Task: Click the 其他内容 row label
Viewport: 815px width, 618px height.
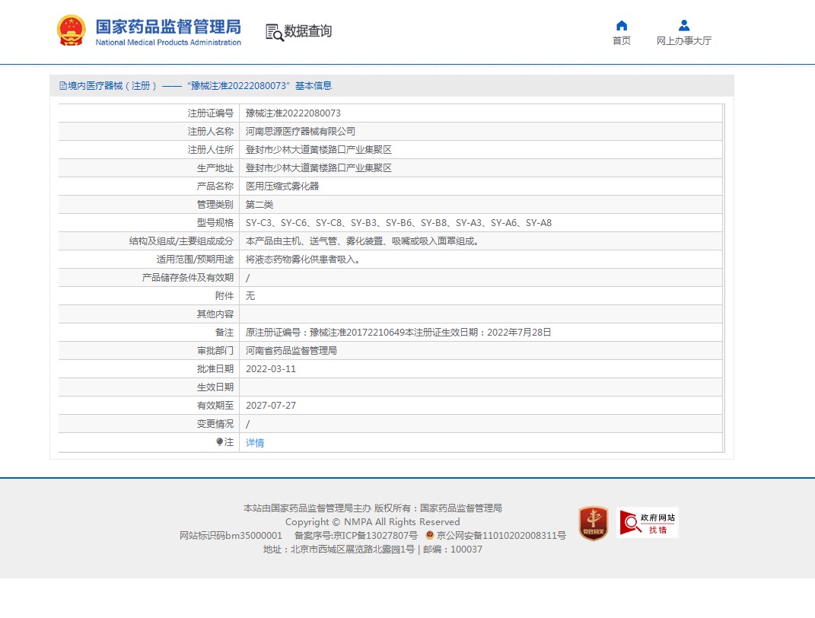Action: pos(215,314)
